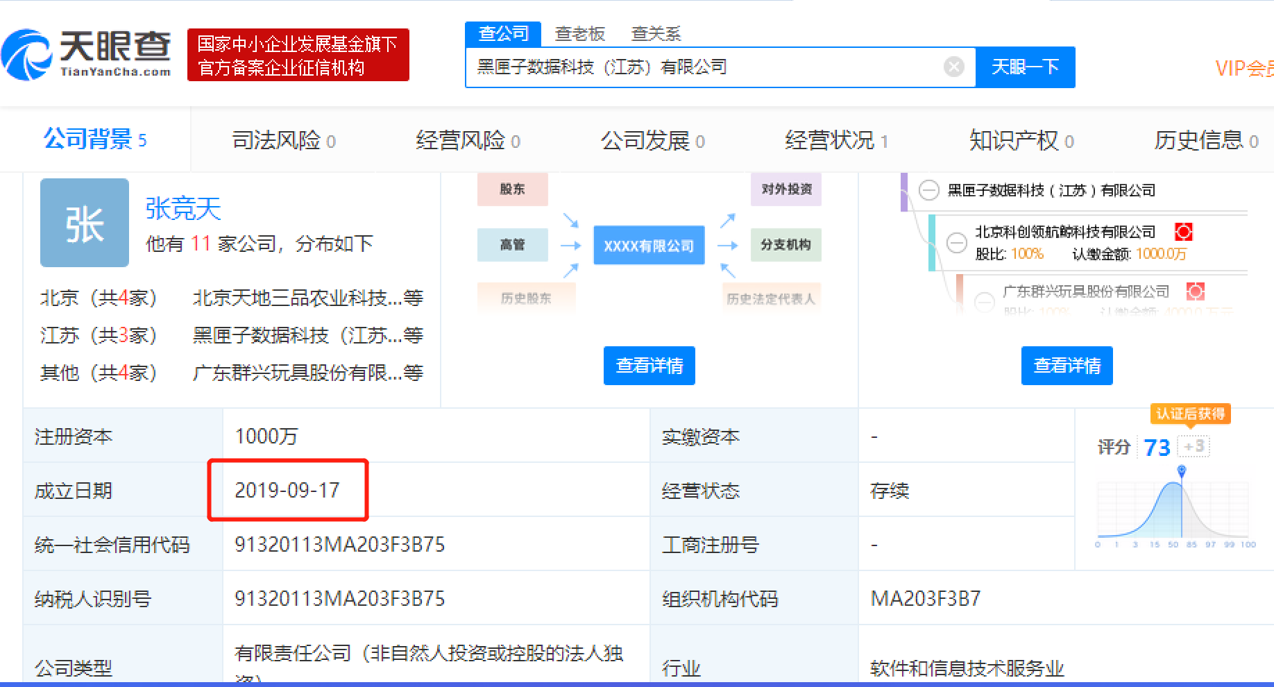Click the 其他（共4家） region label
1274x687 pixels.
click(x=99, y=373)
